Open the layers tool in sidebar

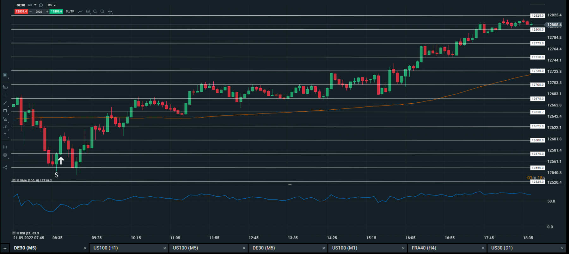pos(5,155)
